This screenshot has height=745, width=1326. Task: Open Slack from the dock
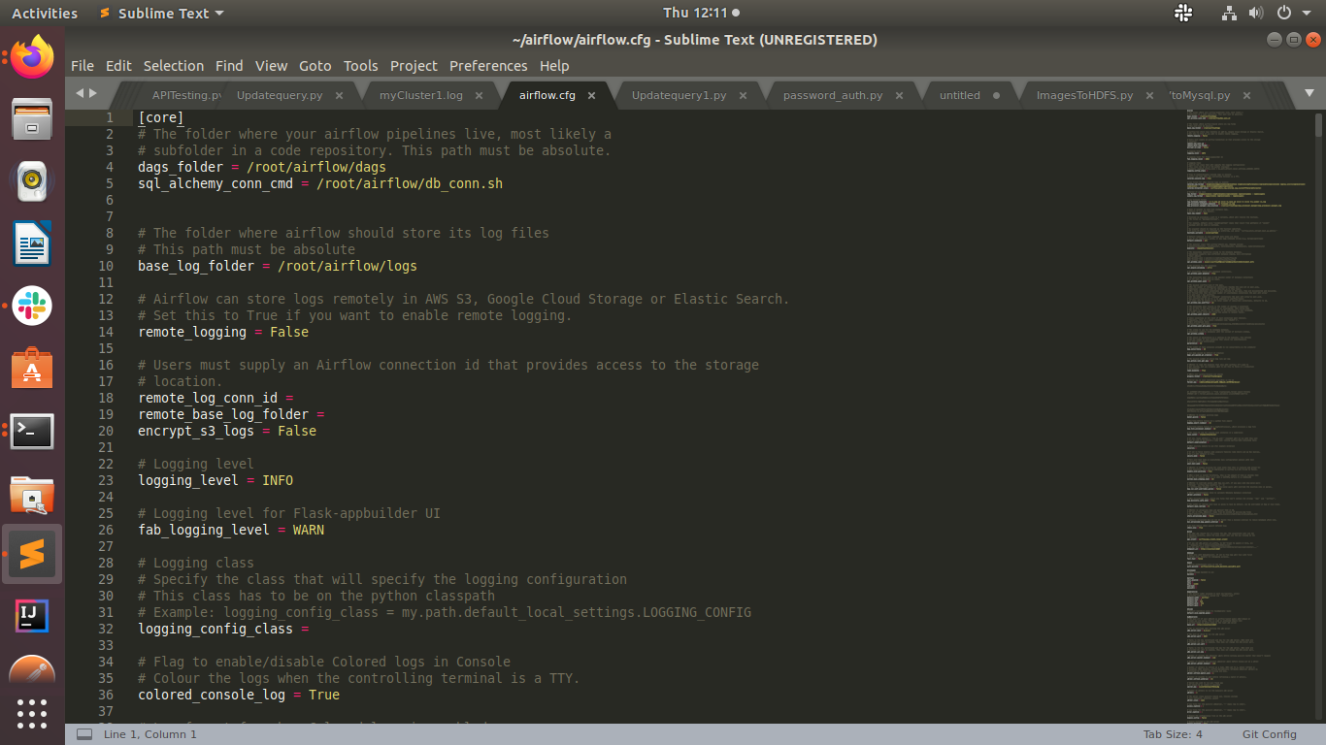click(x=32, y=306)
